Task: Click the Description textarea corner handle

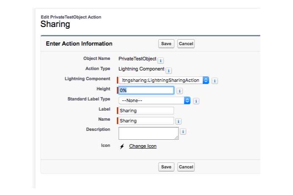Action: tap(177, 138)
